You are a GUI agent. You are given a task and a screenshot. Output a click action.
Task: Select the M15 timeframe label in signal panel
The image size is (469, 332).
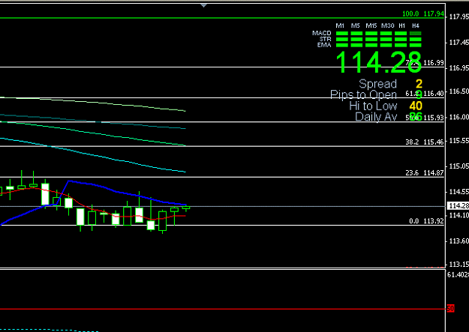371,25
